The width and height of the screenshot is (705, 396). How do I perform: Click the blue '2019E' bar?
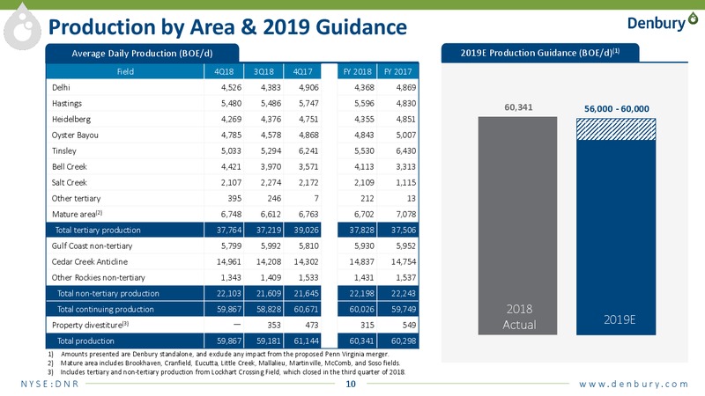point(616,237)
